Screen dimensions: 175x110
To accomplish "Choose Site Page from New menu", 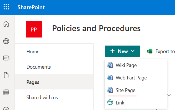I will (x=136, y=90).
